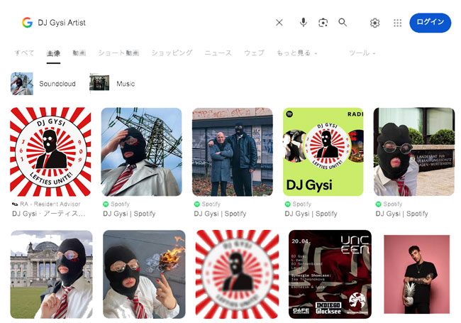Open the man holding pineapple image
The width and height of the screenshot is (461, 323).
pyautogui.click(x=416, y=274)
